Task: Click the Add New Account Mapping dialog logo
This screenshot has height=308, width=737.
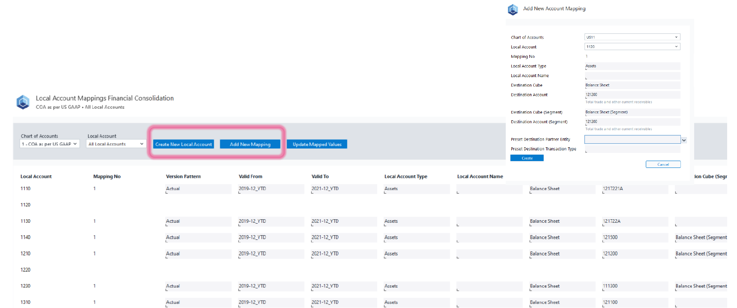Action: tap(513, 9)
